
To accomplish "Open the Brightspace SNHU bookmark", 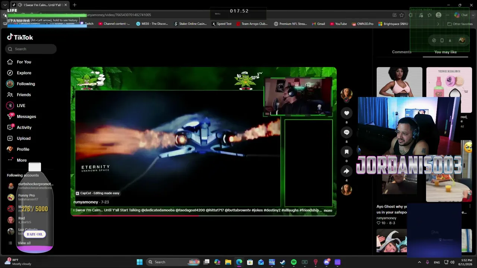I will point(393,24).
